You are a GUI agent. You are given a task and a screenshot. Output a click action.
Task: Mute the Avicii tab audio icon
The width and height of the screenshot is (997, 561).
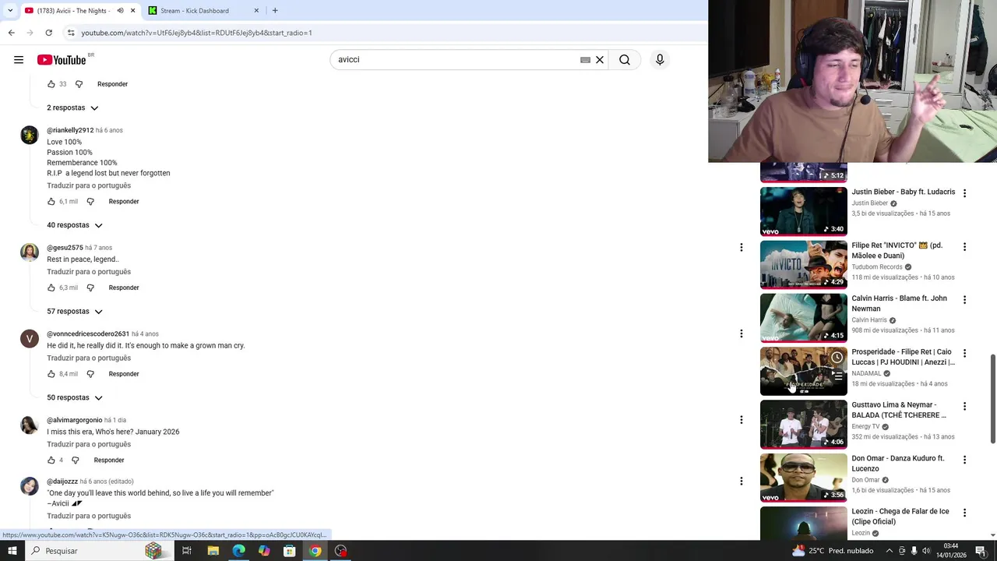[120, 11]
